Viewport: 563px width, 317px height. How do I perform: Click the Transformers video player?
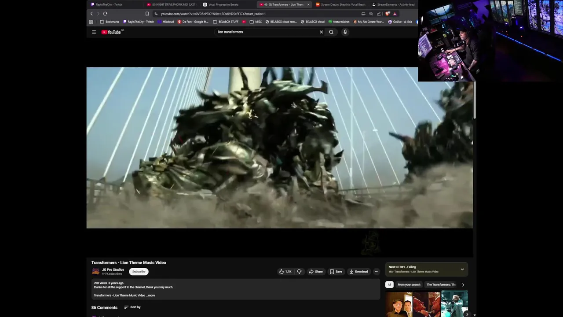click(x=280, y=147)
